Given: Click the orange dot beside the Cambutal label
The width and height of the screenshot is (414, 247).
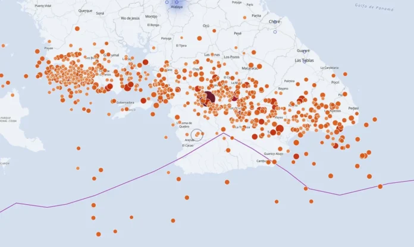Looking at the screenshot, I should click(268, 162).
